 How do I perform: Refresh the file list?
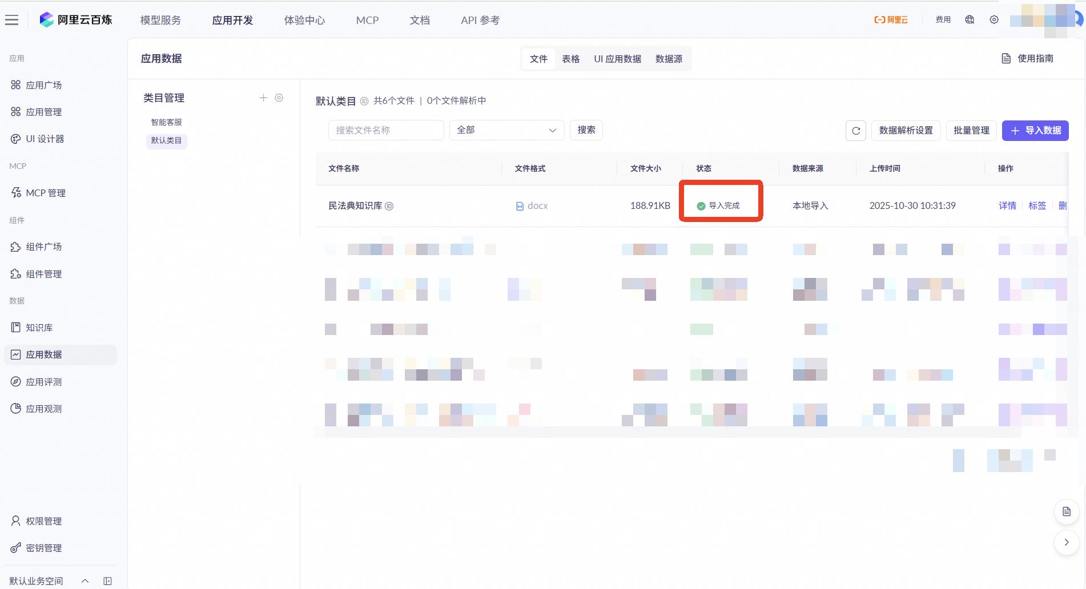coord(856,131)
